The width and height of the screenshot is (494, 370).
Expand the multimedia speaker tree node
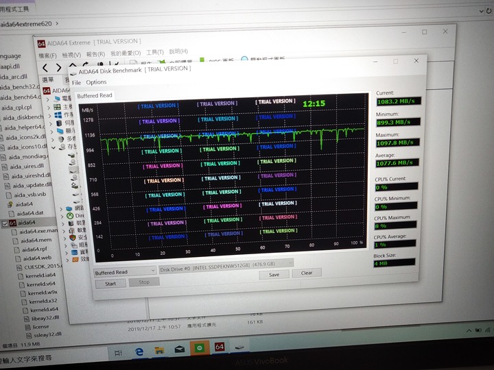53,139
